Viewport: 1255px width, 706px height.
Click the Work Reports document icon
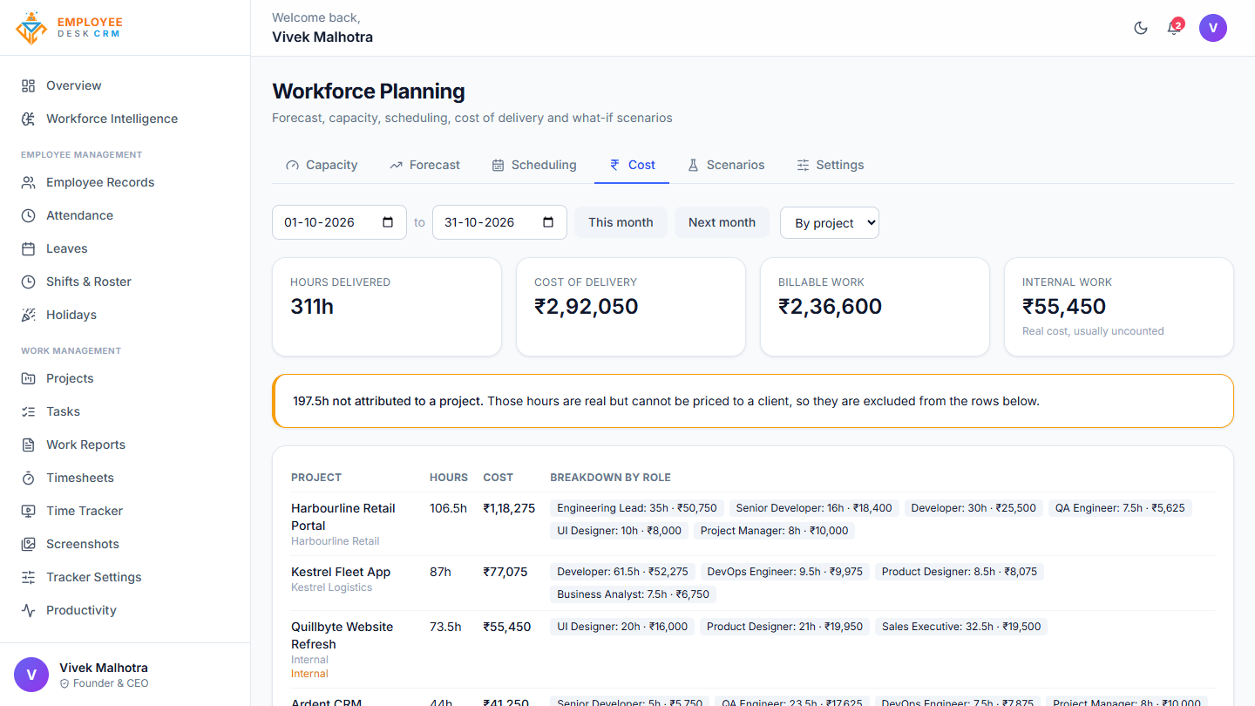click(29, 445)
